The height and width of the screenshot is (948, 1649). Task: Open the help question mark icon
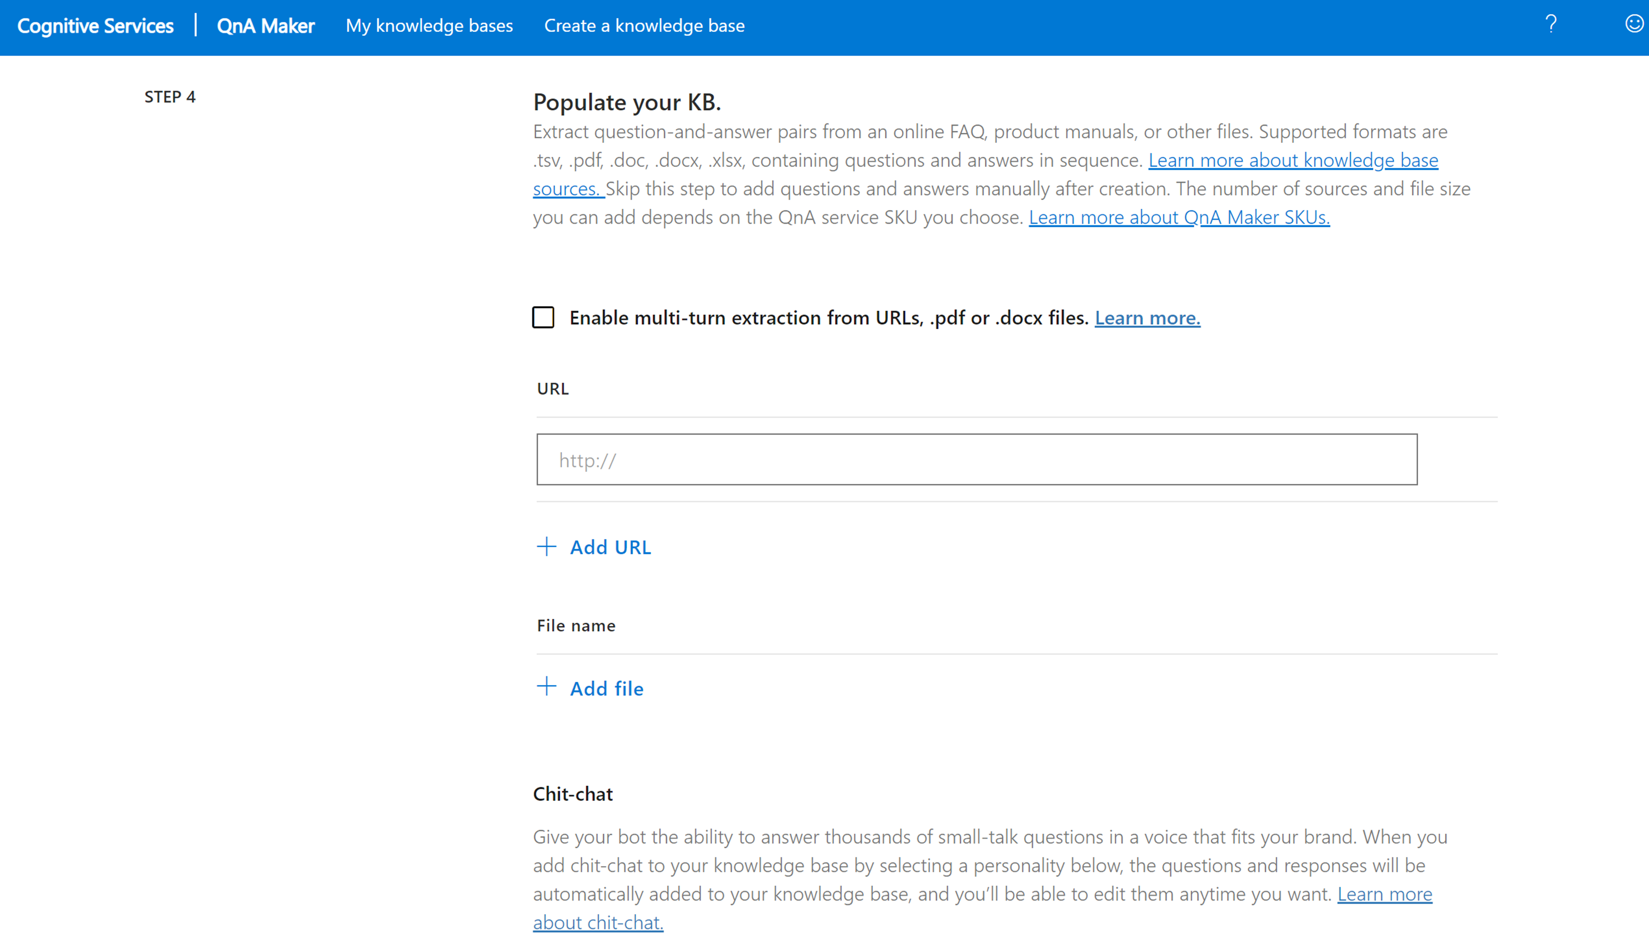1551,25
